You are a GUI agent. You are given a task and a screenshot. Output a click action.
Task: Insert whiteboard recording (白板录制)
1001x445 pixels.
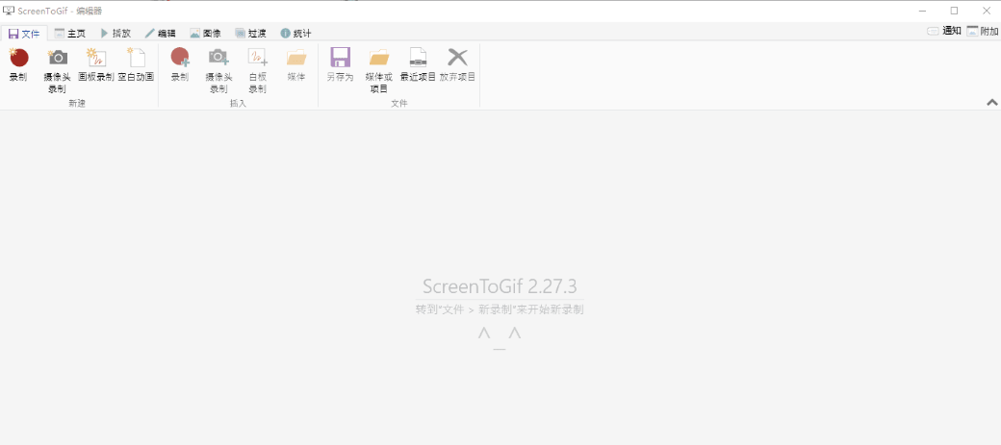257,70
